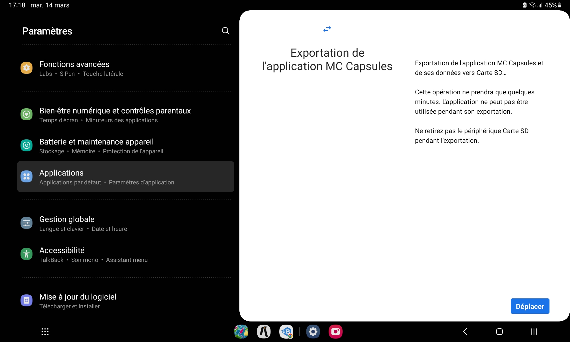The width and height of the screenshot is (570, 342).
Task: Open Fonctions avancées settings
Action: point(125,68)
